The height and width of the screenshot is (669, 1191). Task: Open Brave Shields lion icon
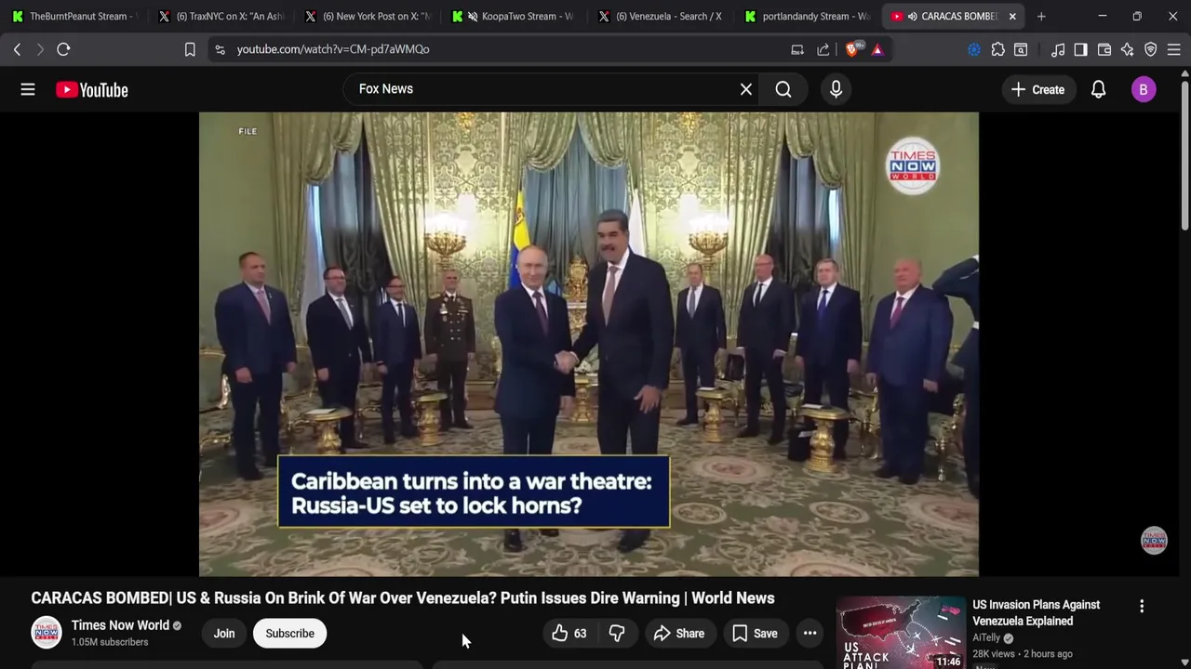[852, 49]
